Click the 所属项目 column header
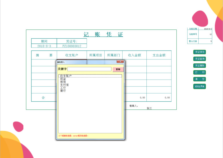Viewport: 223px width, 158px height. tap(95, 55)
